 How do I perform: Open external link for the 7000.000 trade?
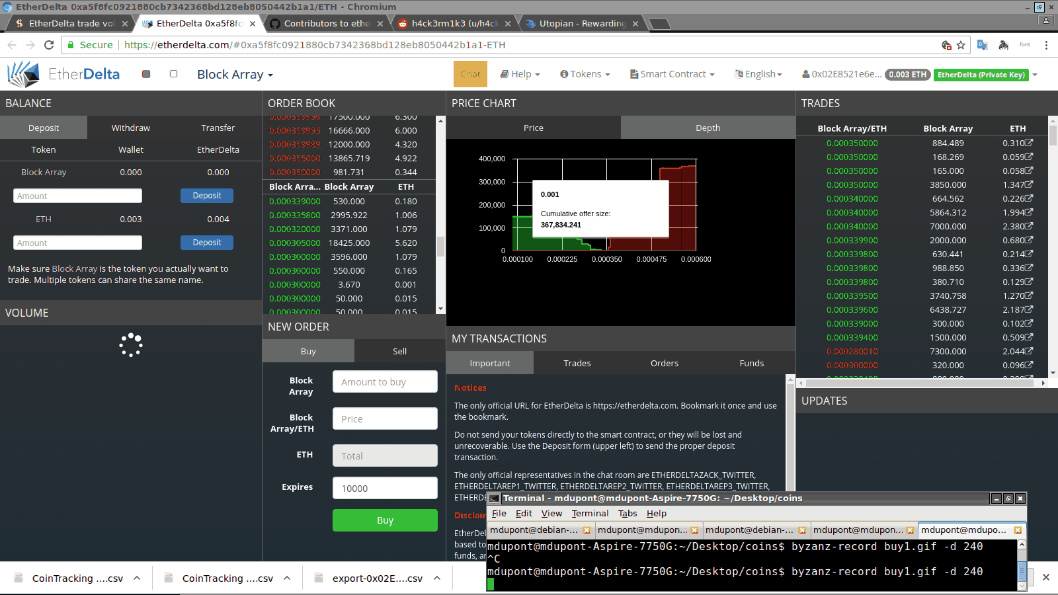pos(1029,225)
